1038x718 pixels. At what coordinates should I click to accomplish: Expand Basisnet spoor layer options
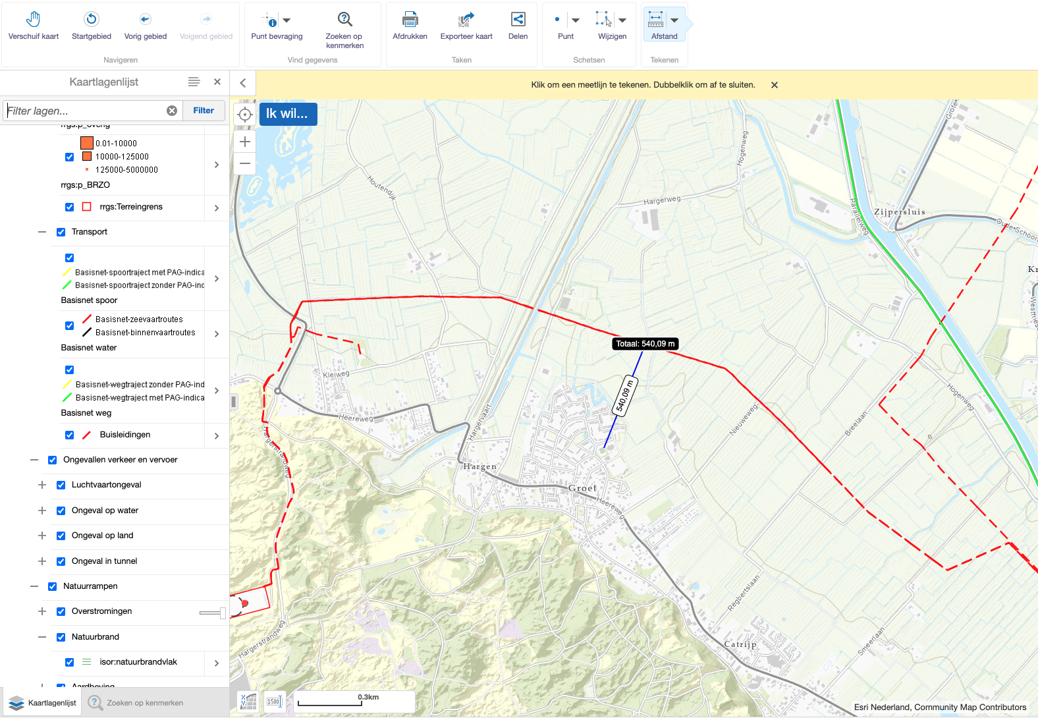pos(217,279)
